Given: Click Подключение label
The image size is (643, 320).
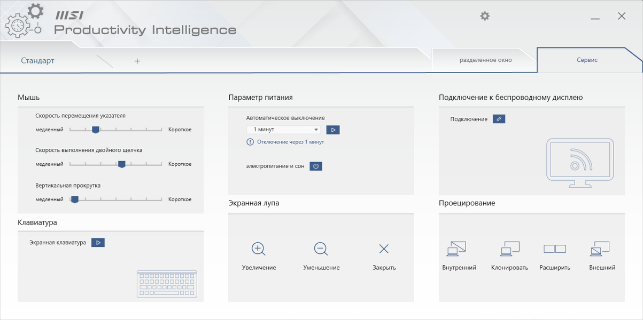Looking at the screenshot, I should (x=469, y=119).
